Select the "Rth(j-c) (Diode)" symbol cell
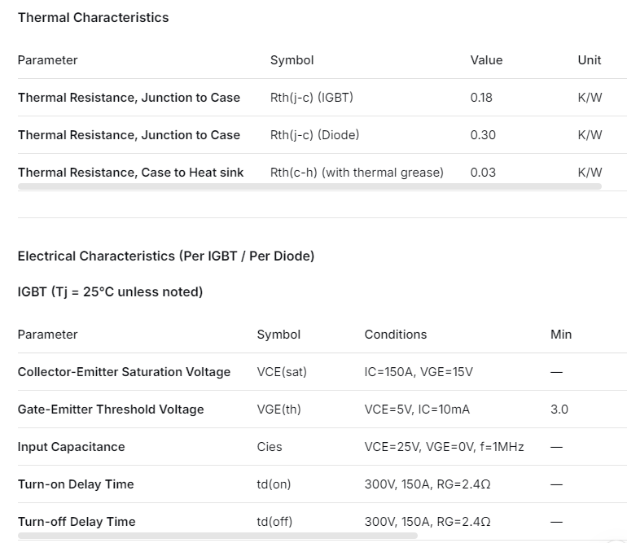This screenshot has width=627, height=543. click(x=314, y=135)
